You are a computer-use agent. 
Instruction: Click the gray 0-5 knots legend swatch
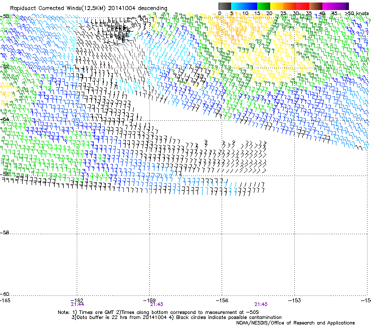tap(225, 6)
